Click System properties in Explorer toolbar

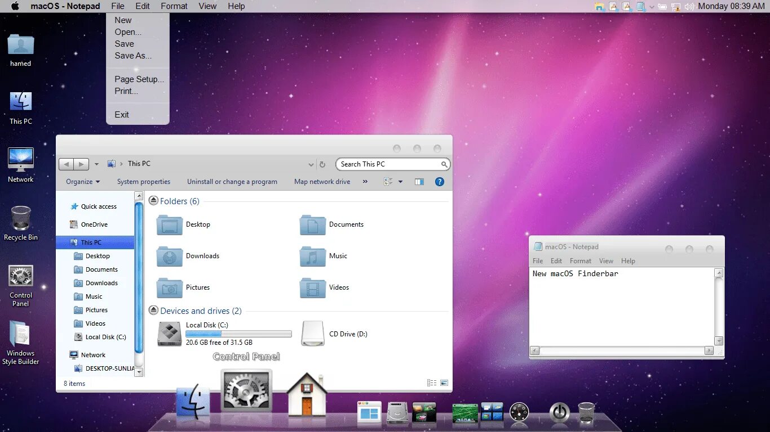(144, 182)
